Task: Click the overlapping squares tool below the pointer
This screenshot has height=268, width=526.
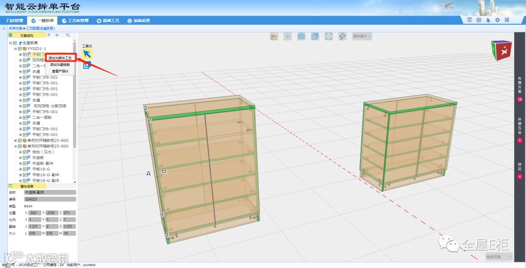Action: (x=87, y=65)
